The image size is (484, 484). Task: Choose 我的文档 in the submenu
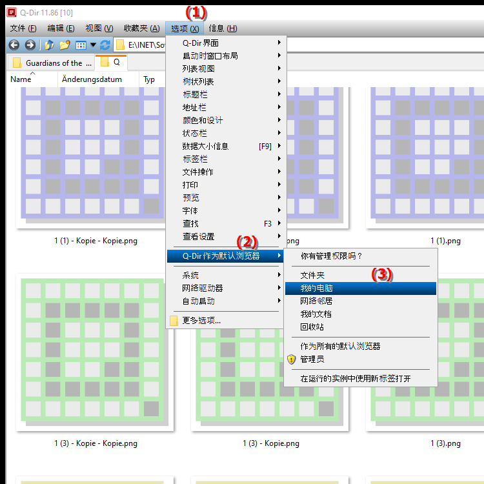(x=361, y=314)
